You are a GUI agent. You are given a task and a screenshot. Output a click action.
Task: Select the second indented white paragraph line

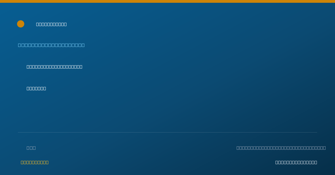pos(36,88)
